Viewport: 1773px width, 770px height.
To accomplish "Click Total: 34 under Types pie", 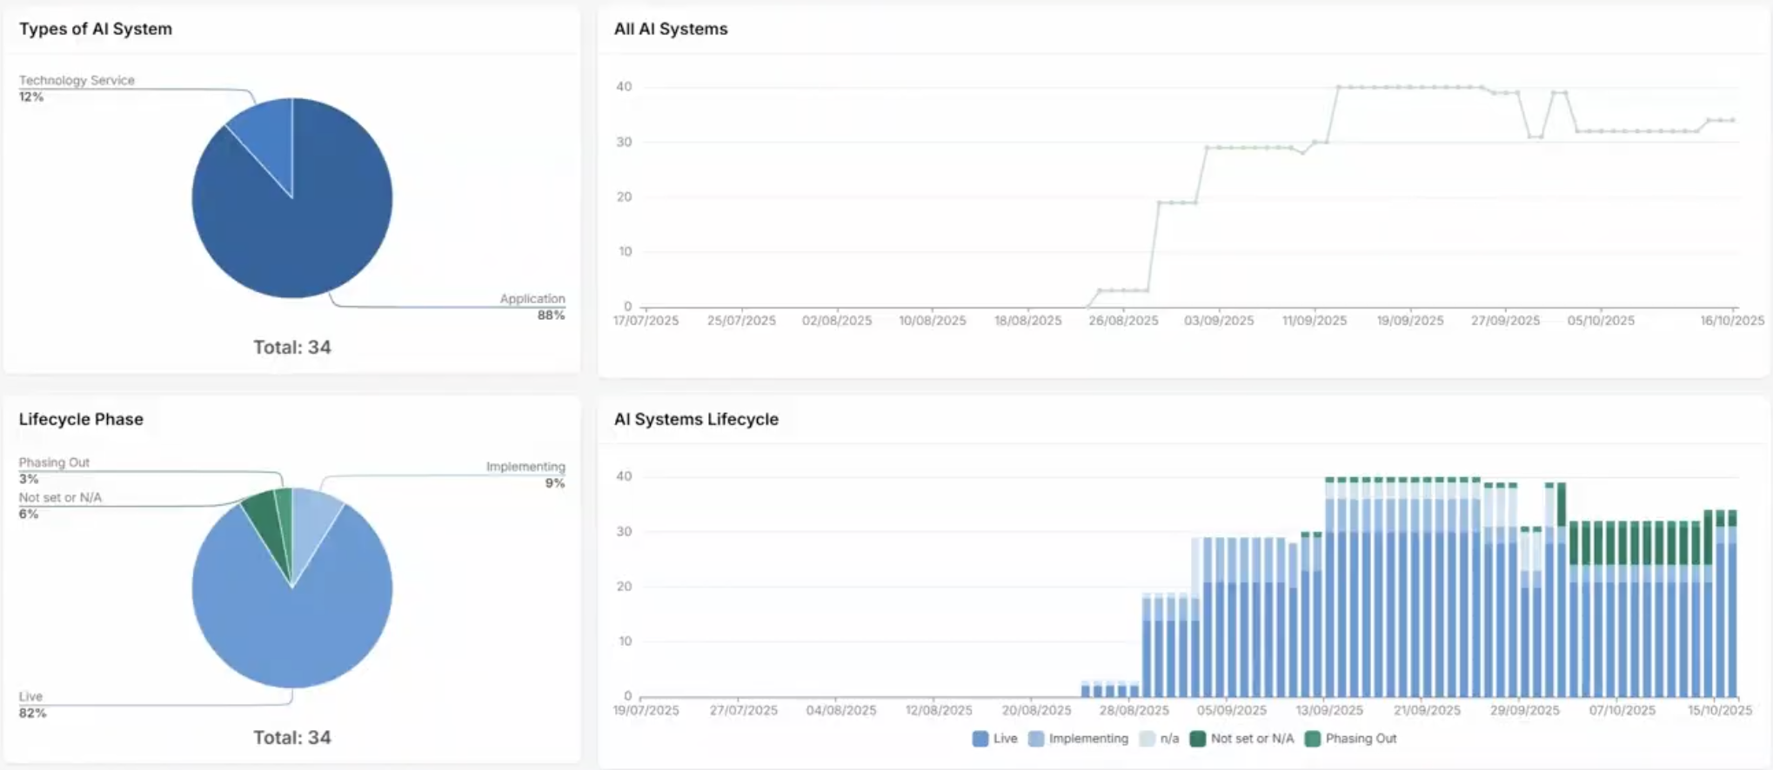I will coord(292,348).
